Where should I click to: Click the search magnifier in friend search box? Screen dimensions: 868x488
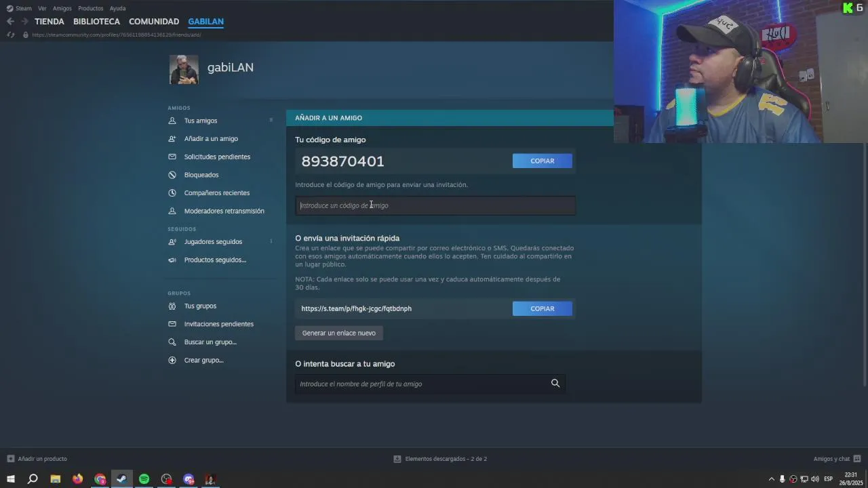coord(555,384)
